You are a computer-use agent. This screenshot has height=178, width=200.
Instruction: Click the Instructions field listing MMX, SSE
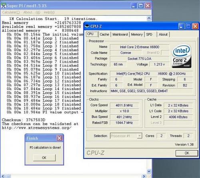pos(151,91)
